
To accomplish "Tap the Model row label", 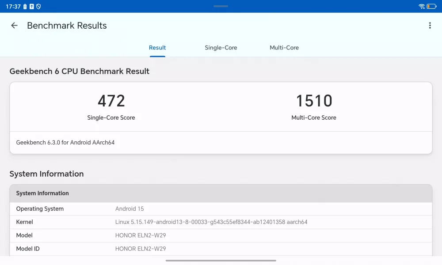I will coord(24,235).
